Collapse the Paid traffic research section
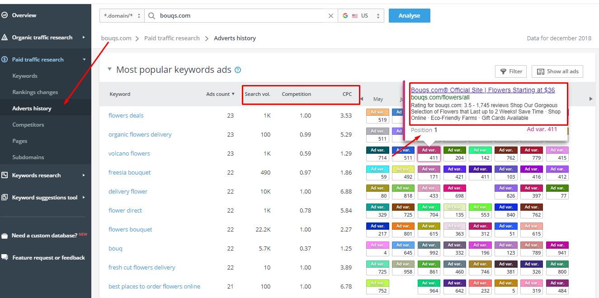Screen dimensions: 599x298 click(x=84, y=60)
